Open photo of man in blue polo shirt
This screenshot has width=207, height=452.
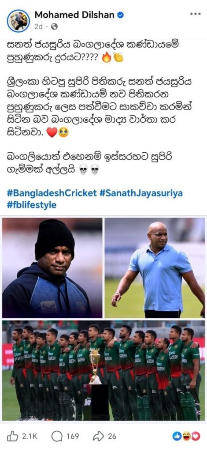(x=155, y=268)
